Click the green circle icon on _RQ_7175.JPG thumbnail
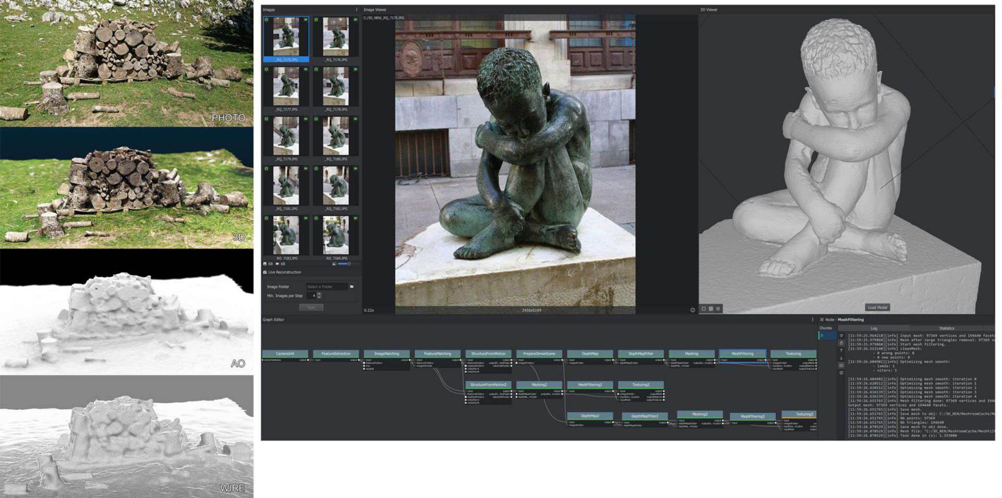The height and width of the screenshot is (498, 1002). 267,20
